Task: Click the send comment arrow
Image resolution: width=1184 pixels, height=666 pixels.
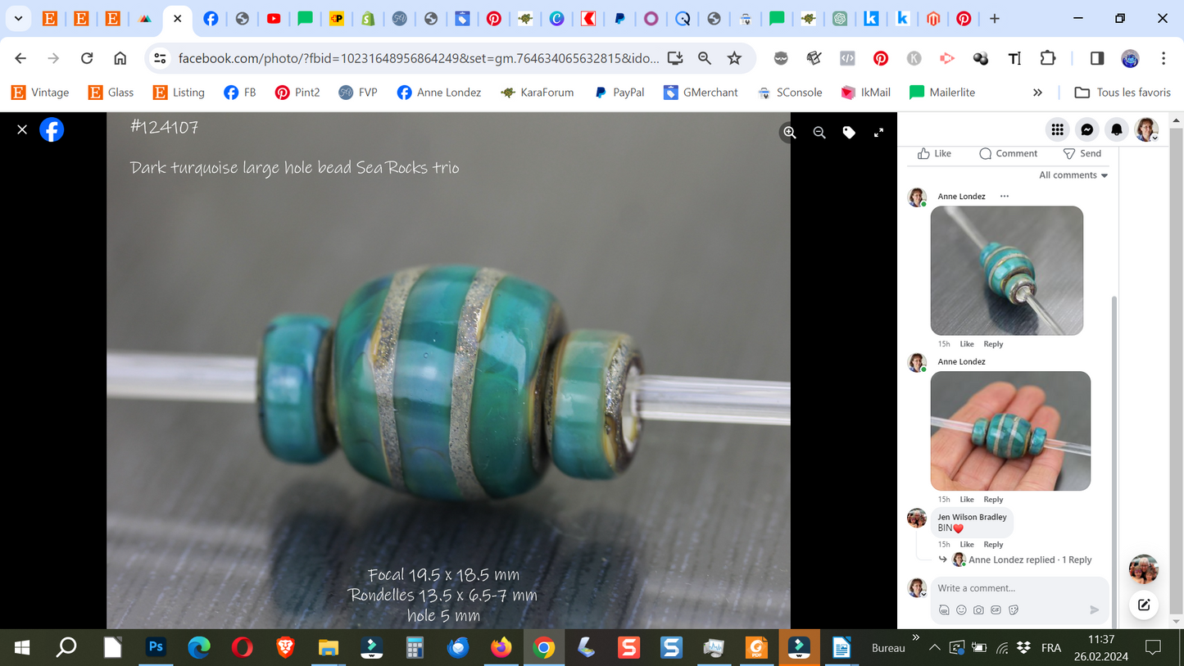Action: click(x=1094, y=609)
